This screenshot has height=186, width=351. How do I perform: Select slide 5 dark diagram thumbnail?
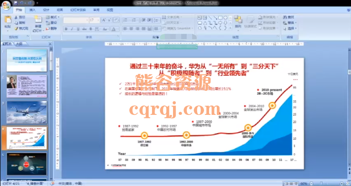click(27, 164)
